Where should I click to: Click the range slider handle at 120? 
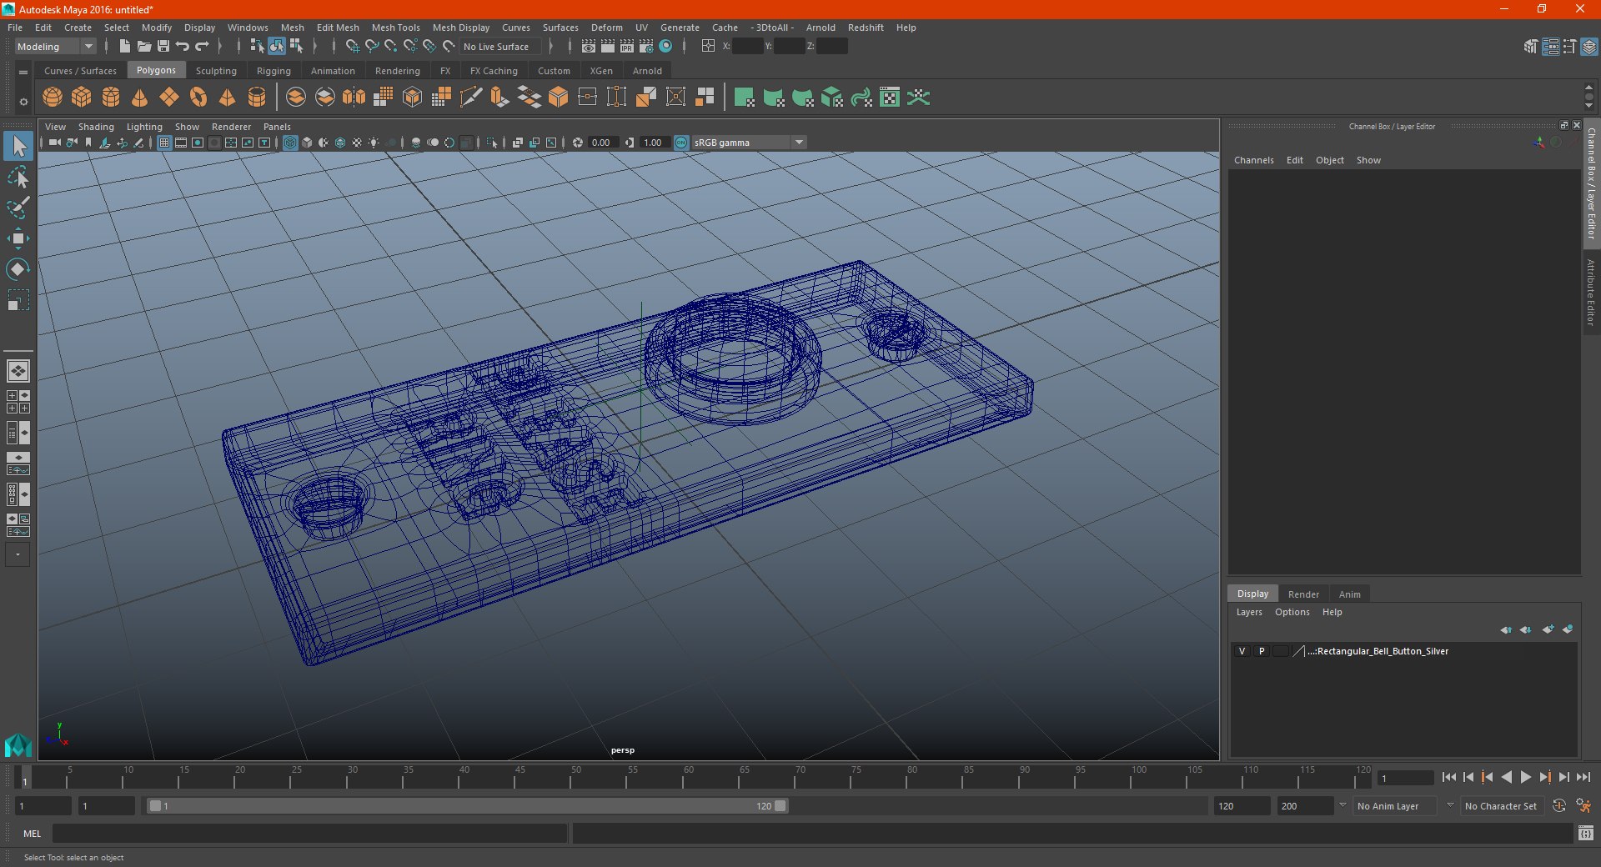click(x=780, y=806)
